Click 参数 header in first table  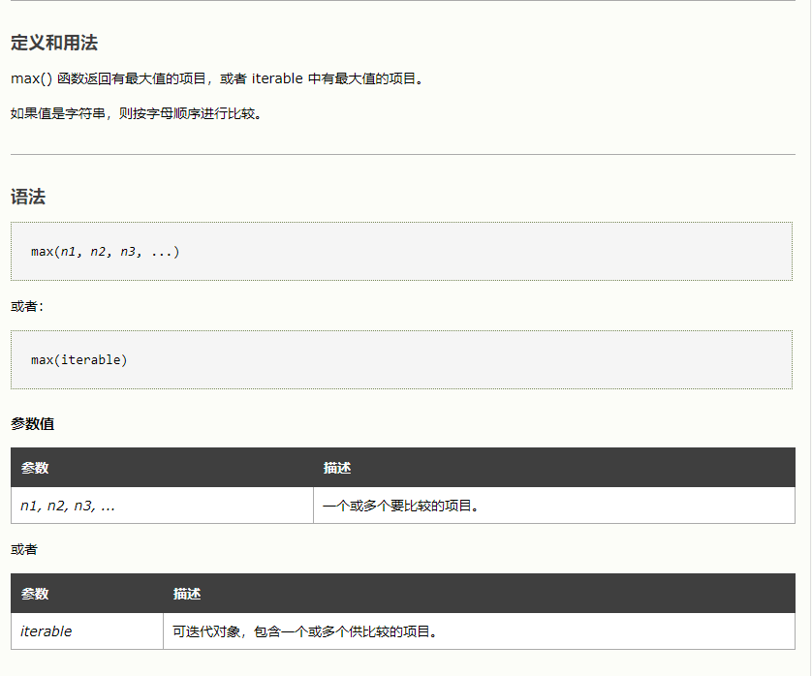(35, 468)
